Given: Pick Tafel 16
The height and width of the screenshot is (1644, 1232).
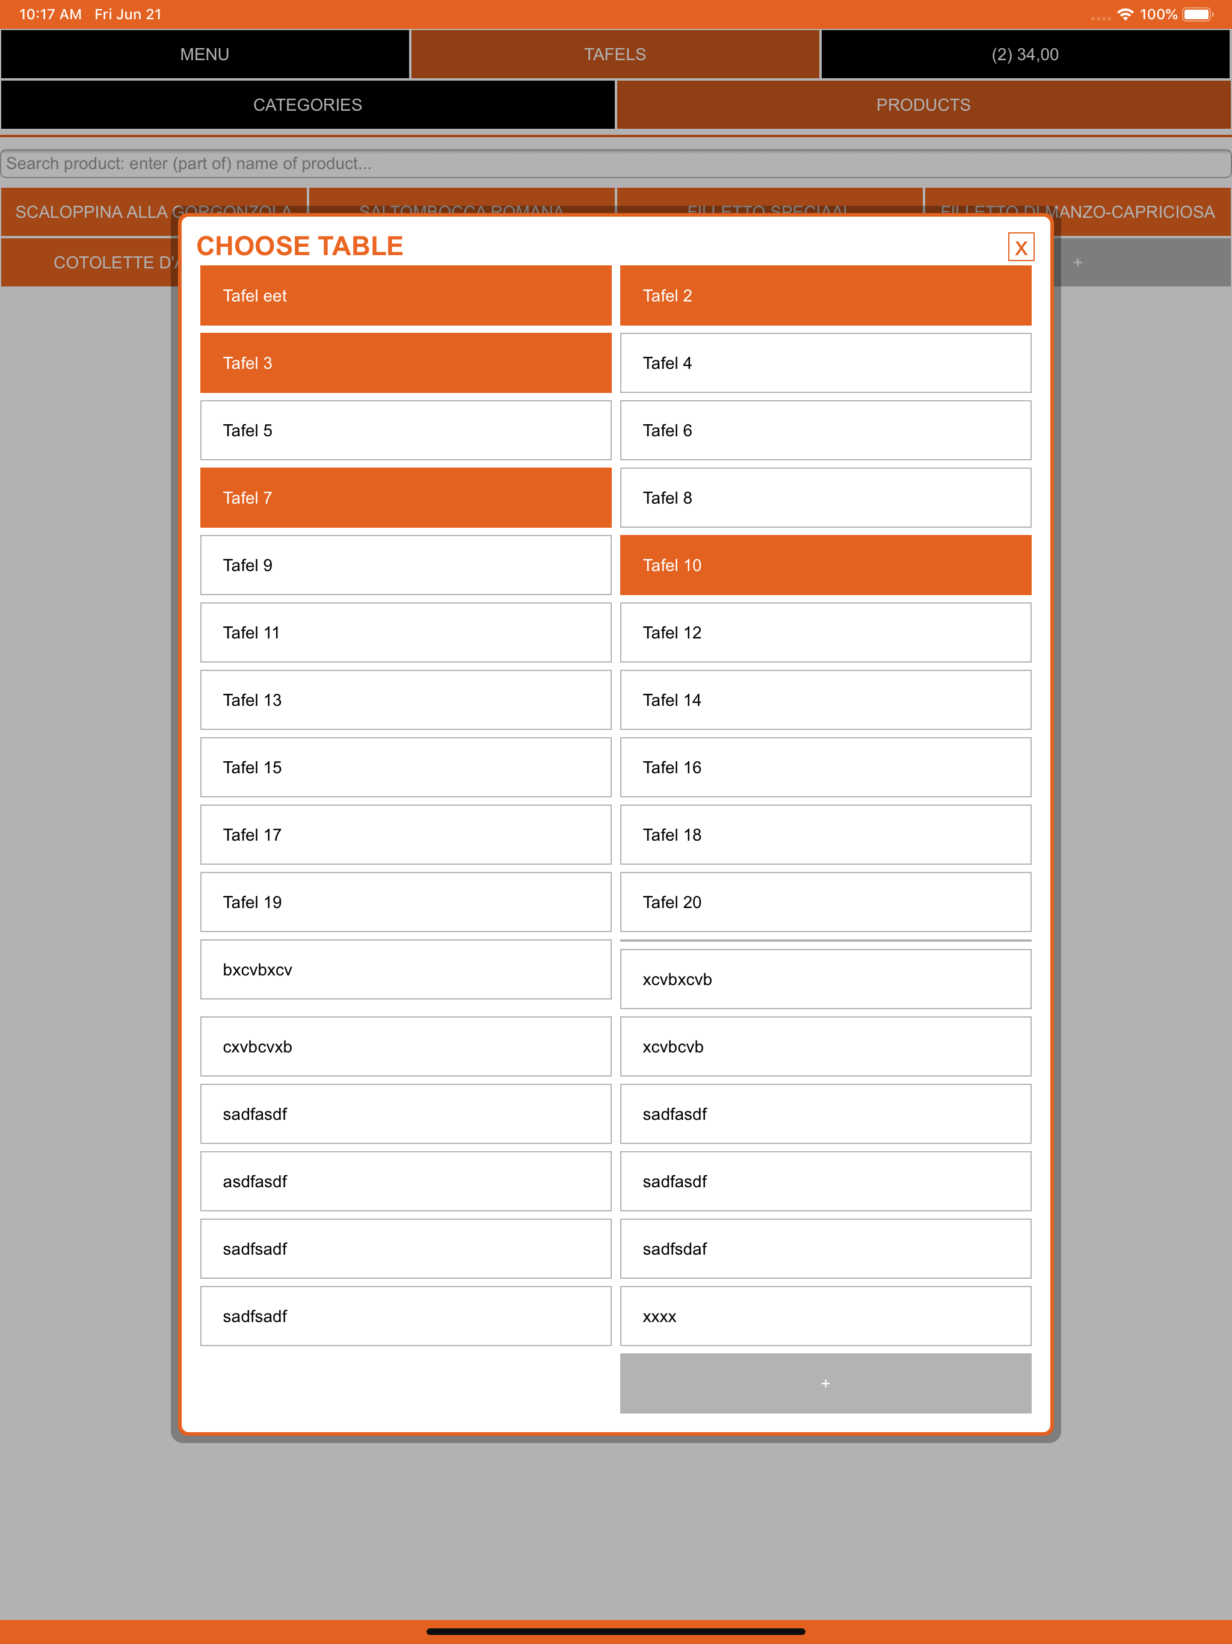Looking at the screenshot, I should 825,767.
